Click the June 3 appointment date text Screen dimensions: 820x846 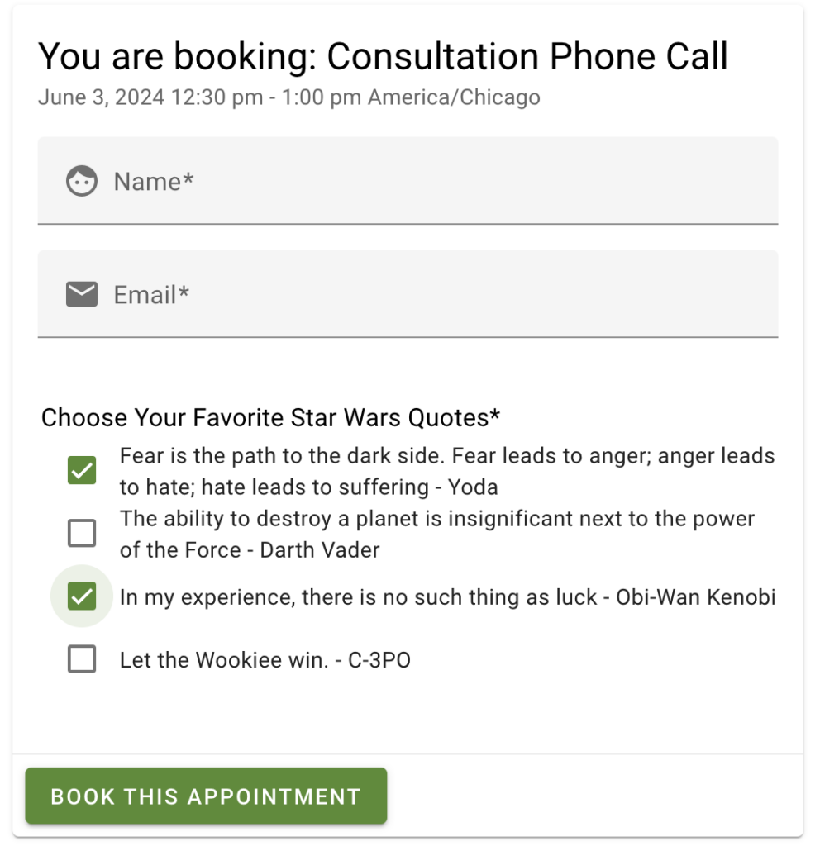[x=288, y=97]
